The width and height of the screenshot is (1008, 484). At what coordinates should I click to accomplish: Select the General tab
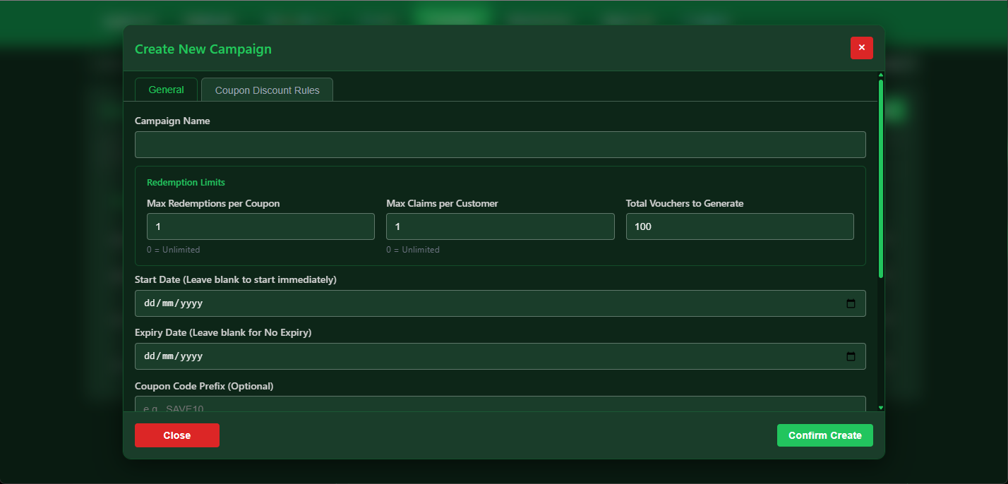pos(166,89)
